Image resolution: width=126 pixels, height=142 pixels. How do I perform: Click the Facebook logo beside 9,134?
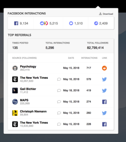(16, 23)
